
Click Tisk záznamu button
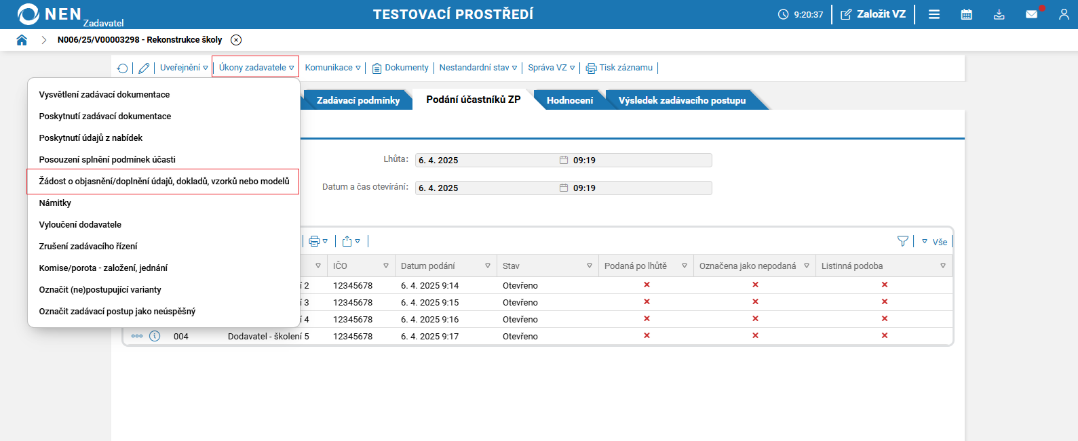(x=619, y=68)
